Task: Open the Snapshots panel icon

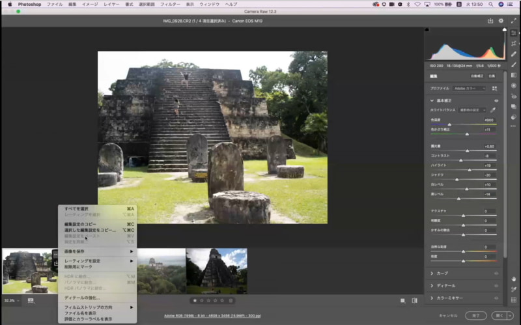Action: 514,107
